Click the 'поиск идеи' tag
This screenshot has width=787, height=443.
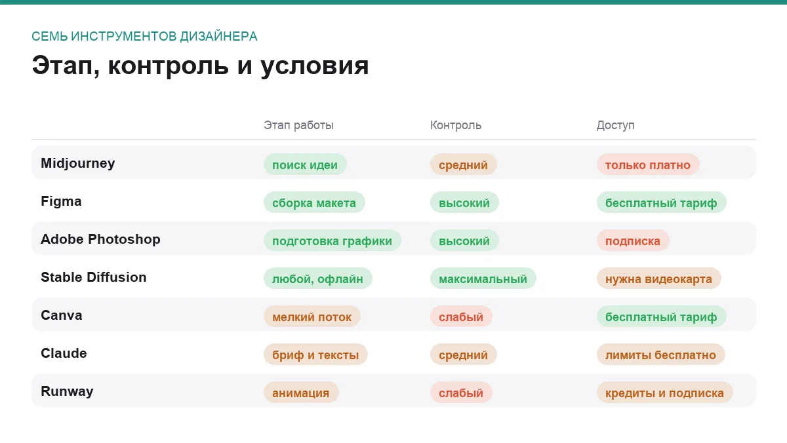pos(305,164)
